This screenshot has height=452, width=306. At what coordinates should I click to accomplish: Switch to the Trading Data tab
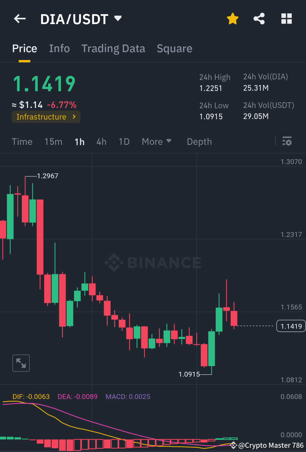113,48
